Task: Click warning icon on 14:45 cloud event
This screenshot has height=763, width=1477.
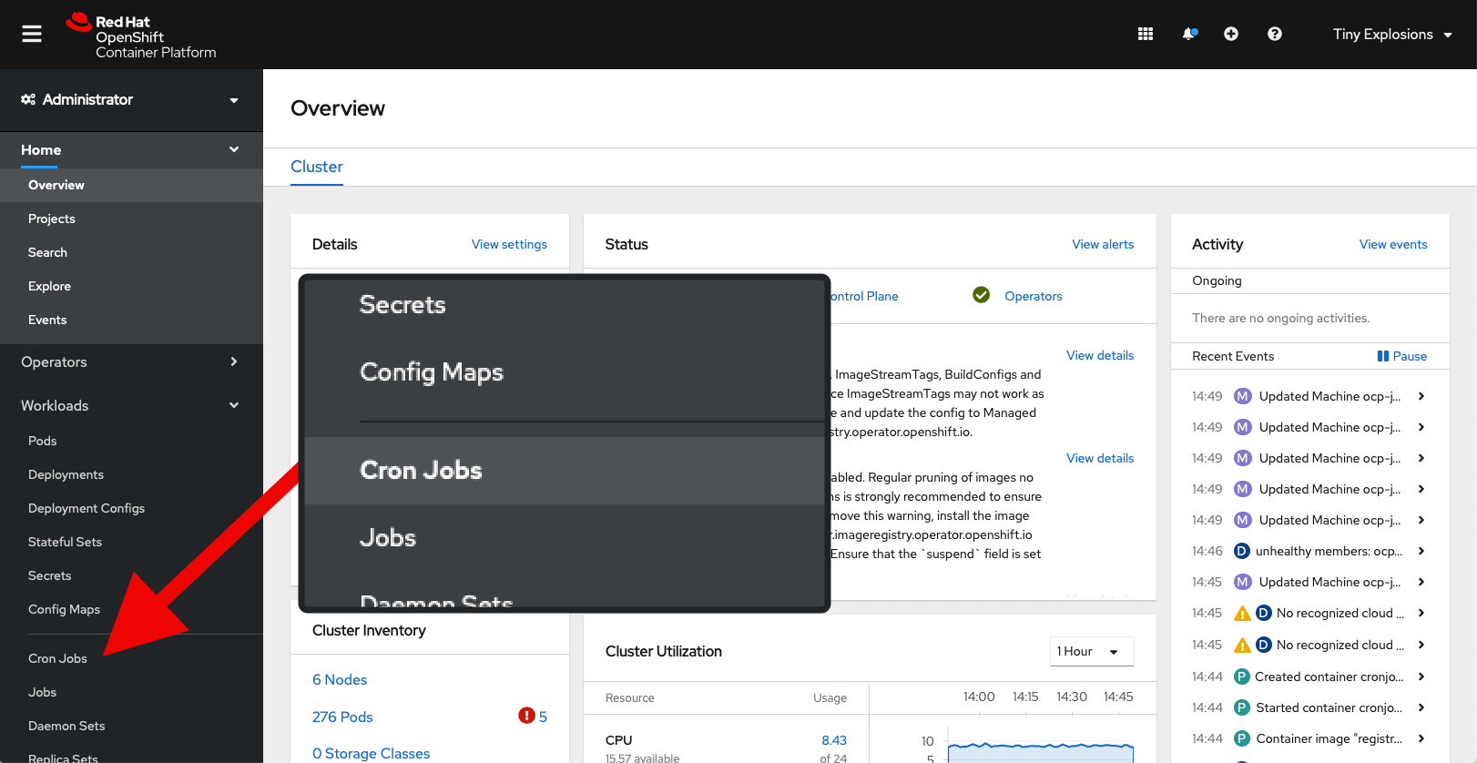Action: (1242, 614)
